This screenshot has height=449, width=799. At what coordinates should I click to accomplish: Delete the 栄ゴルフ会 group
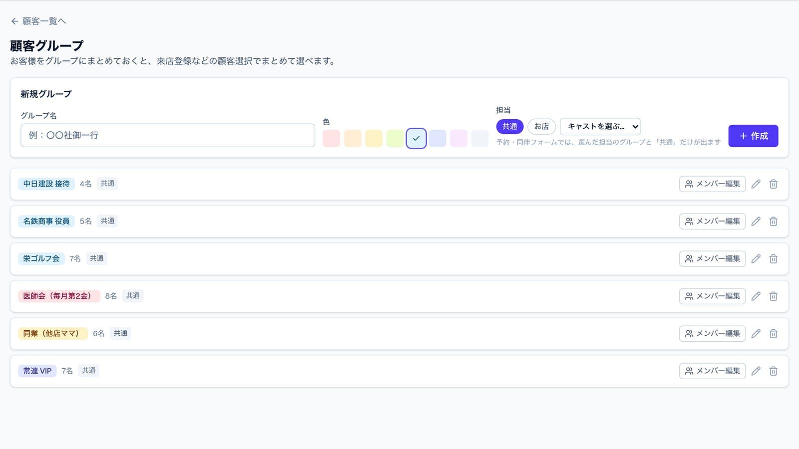pyautogui.click(x=773, y=259)
